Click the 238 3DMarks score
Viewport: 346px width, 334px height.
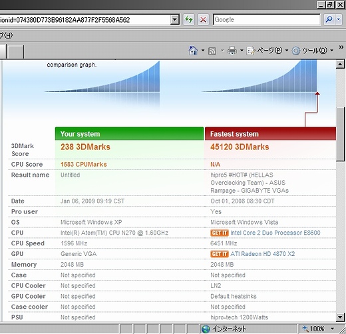(x=85, y=147)
